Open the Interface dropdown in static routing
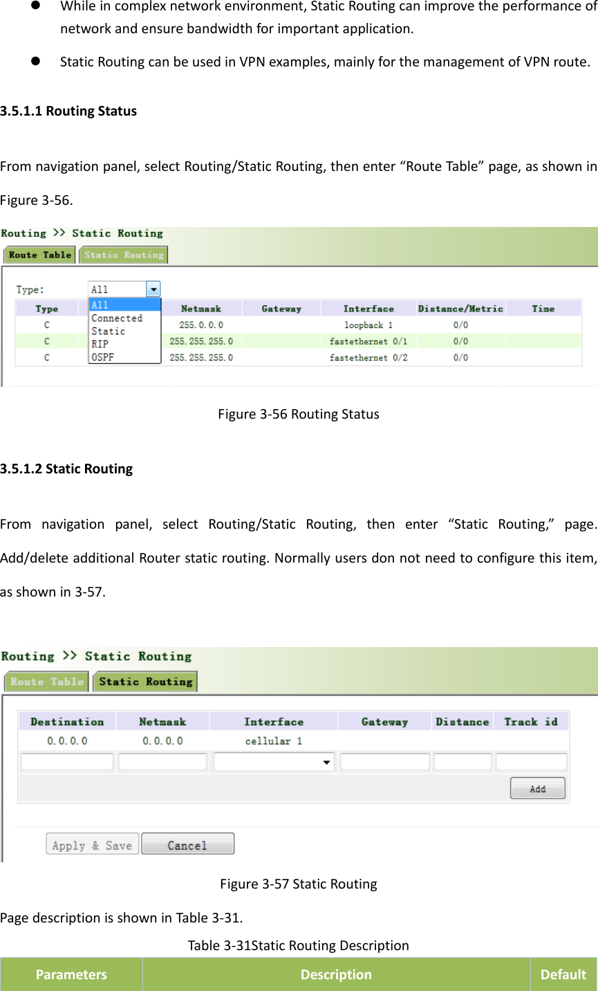Image resolution: width=598 pixels, height=991 pixels. coord(274,762)
